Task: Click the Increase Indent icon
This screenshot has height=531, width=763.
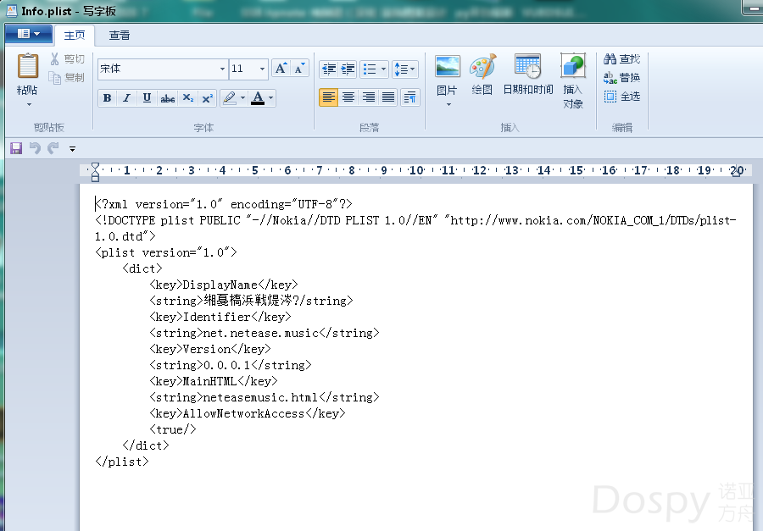Action: [x=348, y=69]
